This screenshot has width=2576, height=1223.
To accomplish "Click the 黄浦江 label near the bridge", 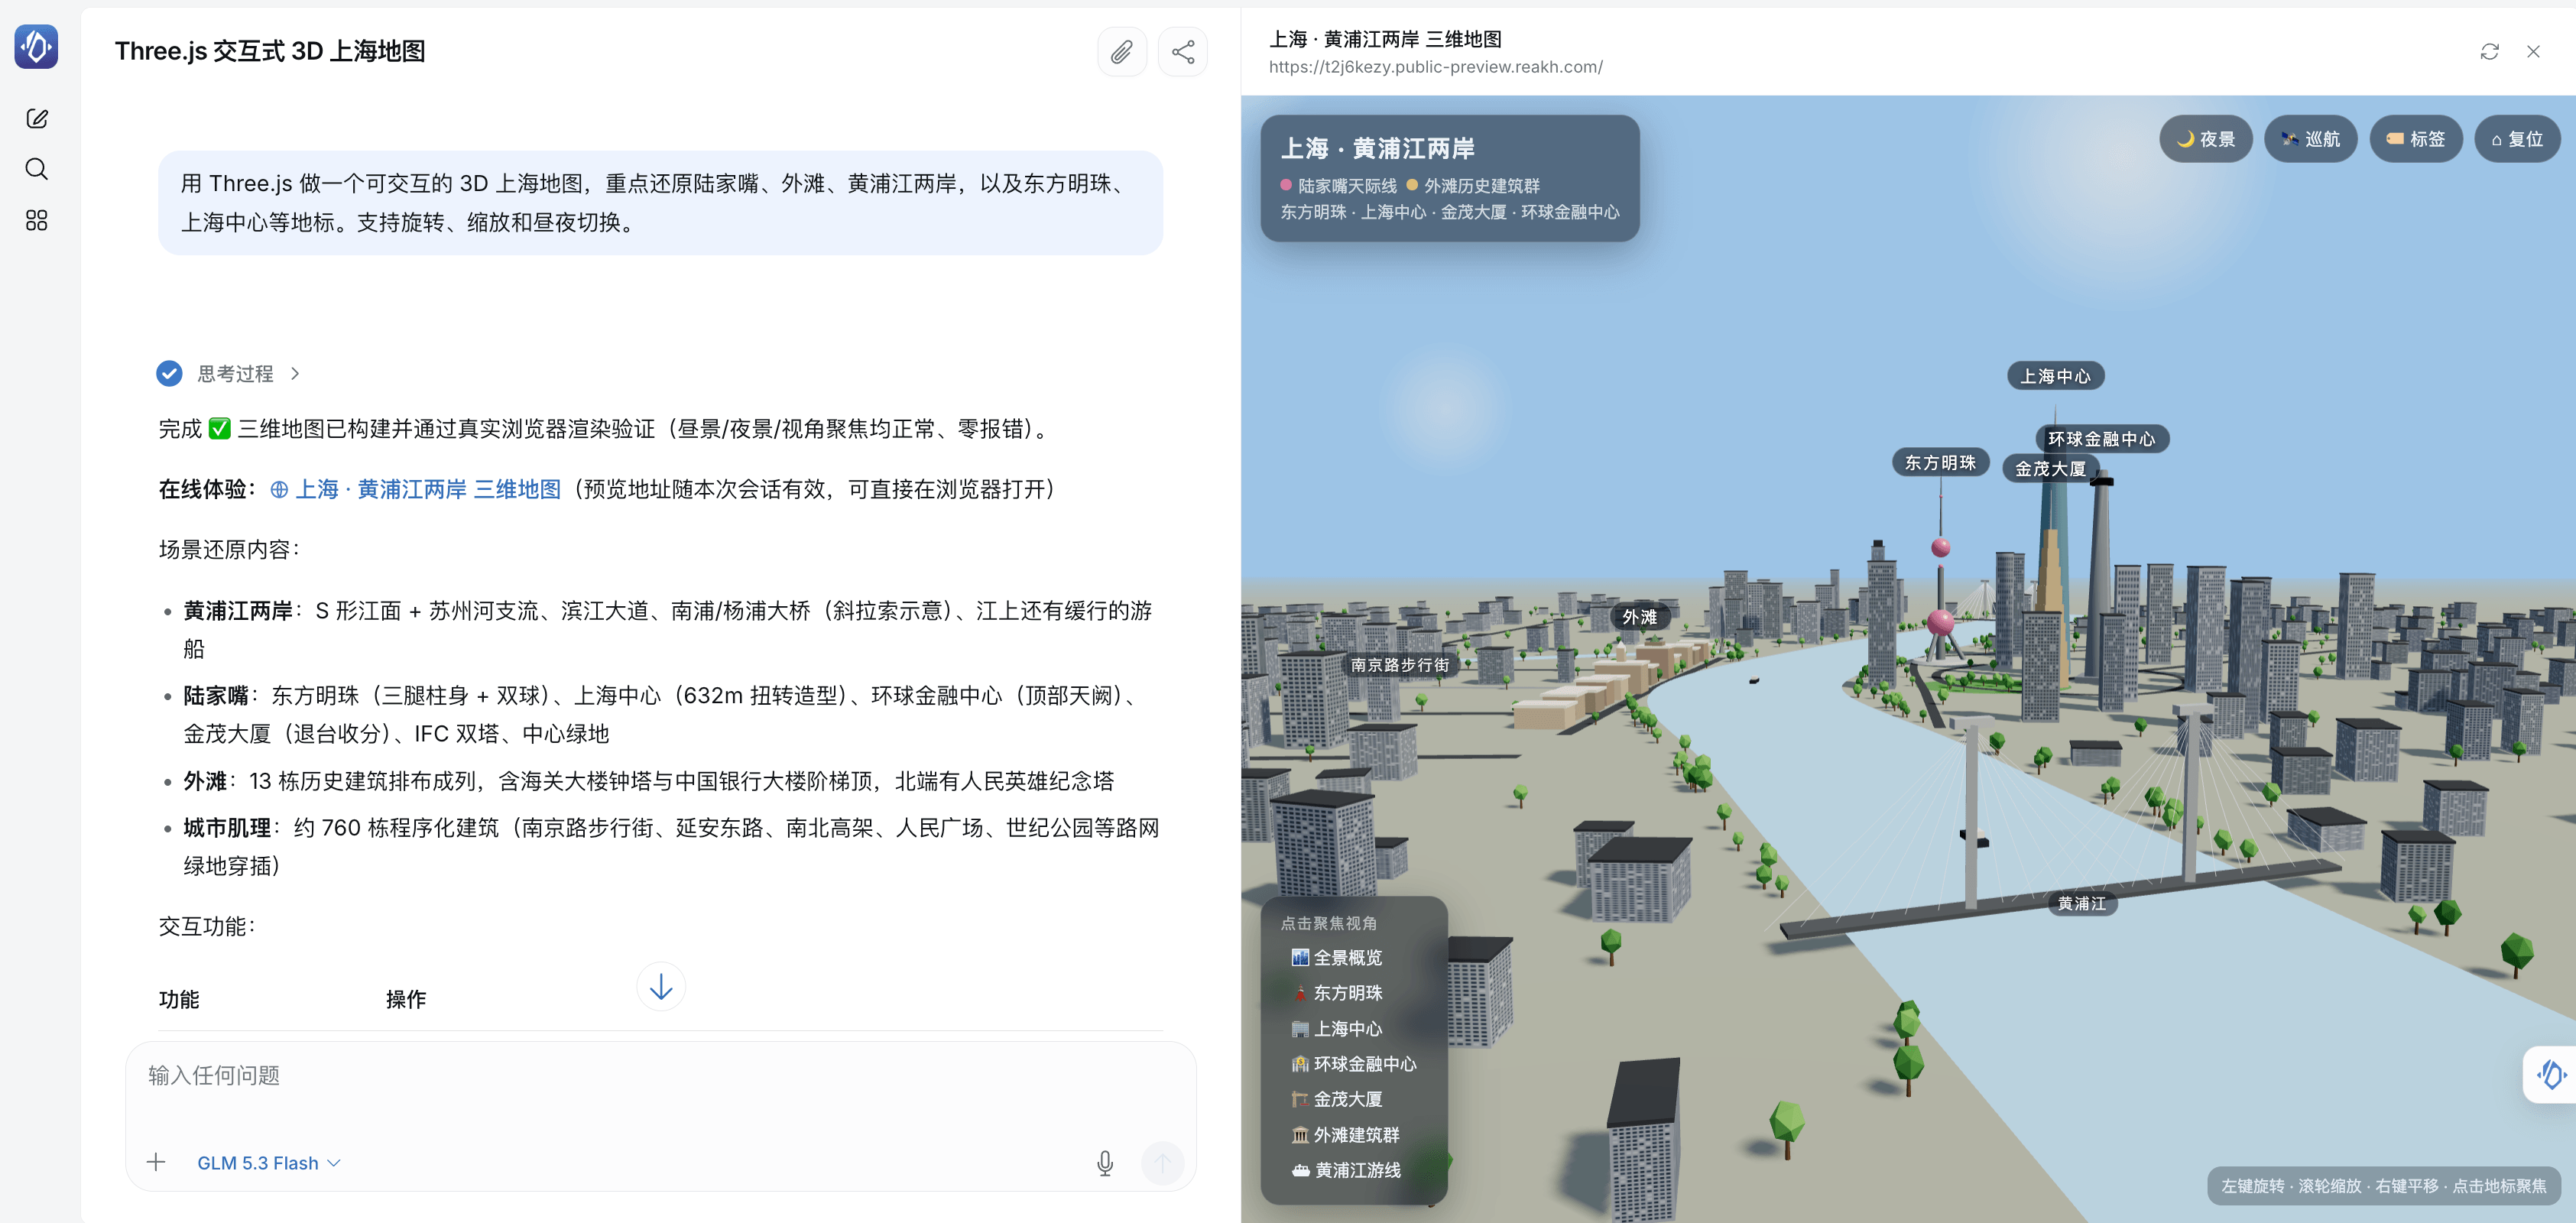I will coord(2082,903).
